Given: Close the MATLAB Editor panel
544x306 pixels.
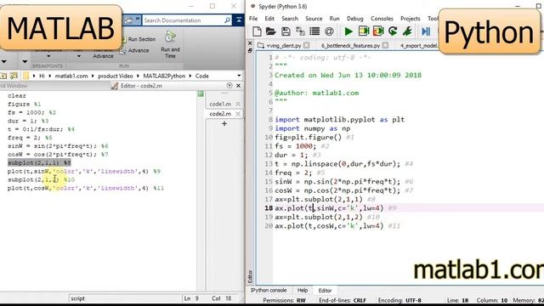Looking at the screenshot, I should tap(238, 85).
